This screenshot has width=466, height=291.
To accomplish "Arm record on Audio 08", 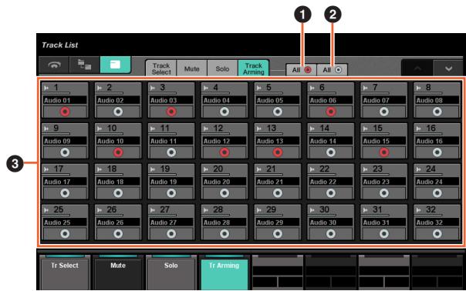I will pos(437,112).
